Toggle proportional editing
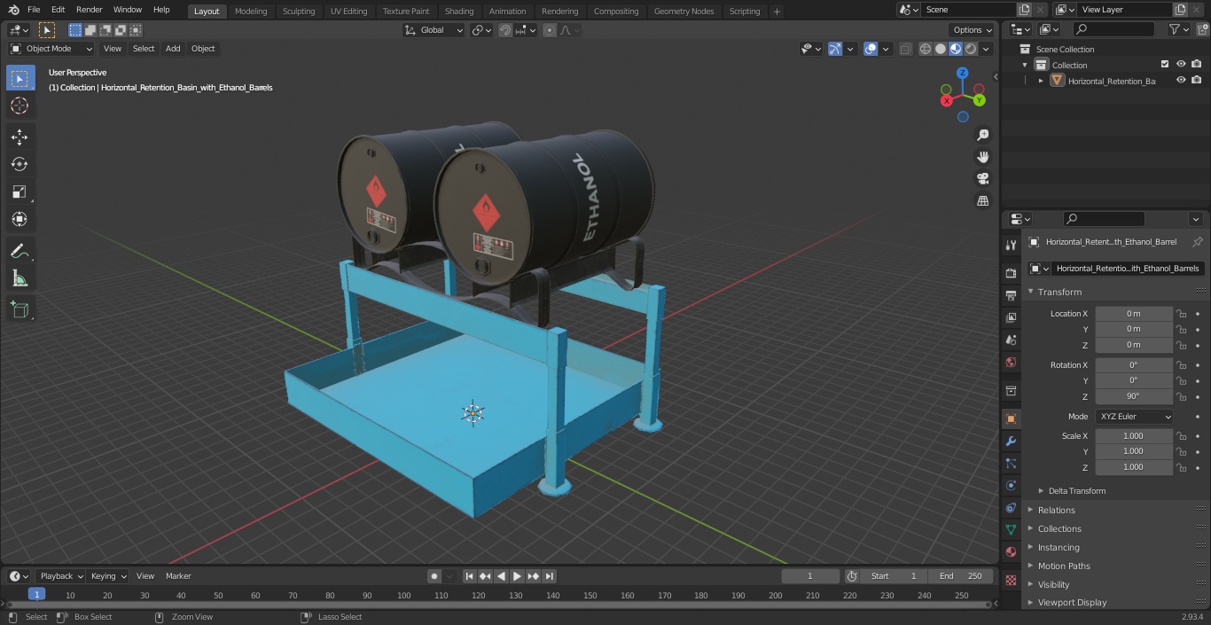The image size is (1211, 625). 550,30
